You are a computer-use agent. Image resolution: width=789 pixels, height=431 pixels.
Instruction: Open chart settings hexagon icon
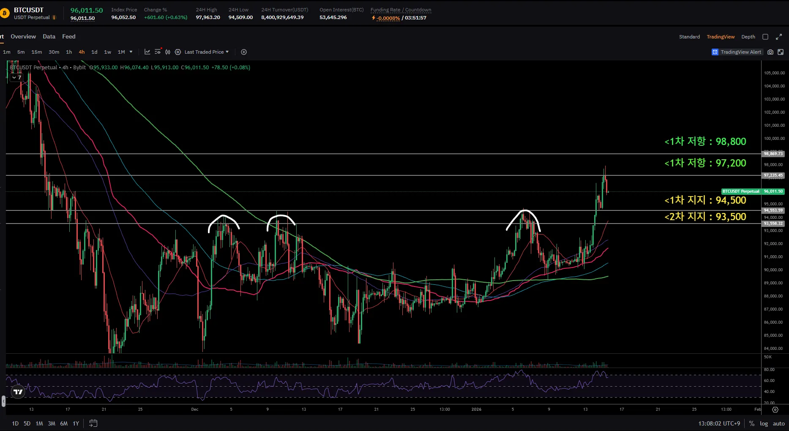[178, 52]
